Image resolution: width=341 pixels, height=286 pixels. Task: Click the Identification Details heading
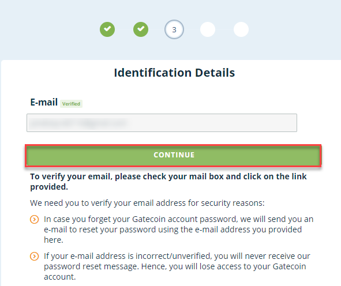tap(174, 73)
